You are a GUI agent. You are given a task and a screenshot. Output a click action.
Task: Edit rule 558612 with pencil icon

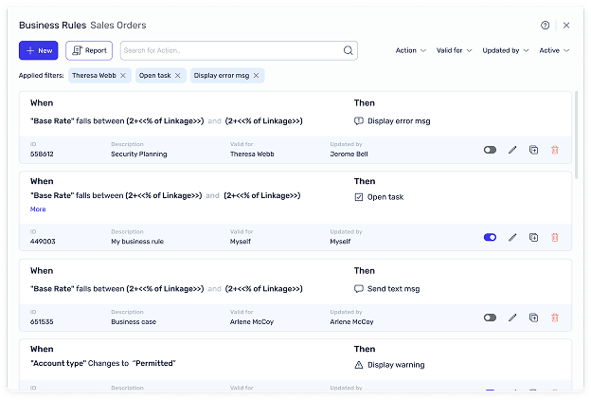click(512, 150)
